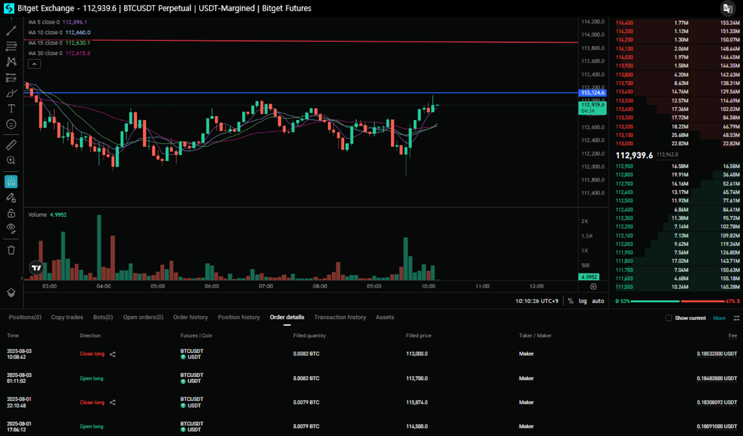Share the 22:10:48 Close long order
Viewport: 743px width, 436px height.
tap(113, 402)
